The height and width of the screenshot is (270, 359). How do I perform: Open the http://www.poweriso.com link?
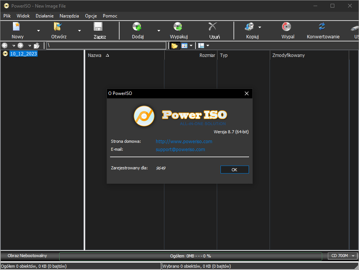(184, 141)
